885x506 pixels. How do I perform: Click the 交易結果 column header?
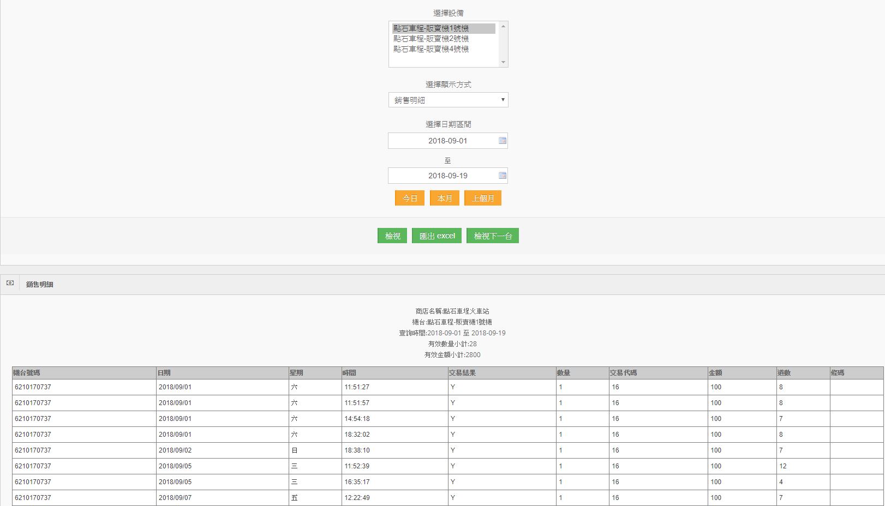(x=462, y=373)
